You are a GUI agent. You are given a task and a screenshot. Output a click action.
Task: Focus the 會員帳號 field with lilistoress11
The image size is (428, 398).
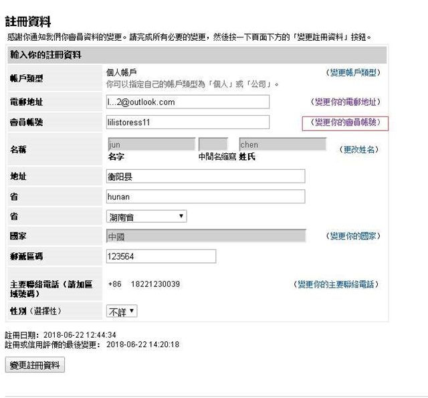coord(187,122)
